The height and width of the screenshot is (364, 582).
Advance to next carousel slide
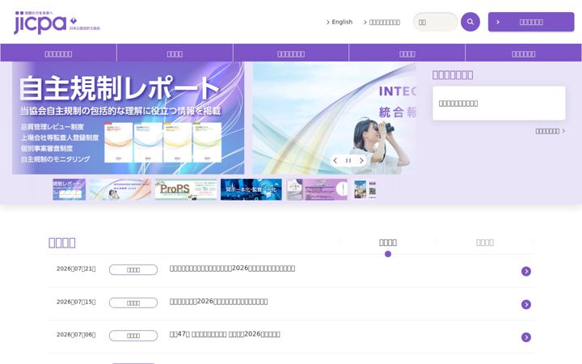(x=361, y=160)
